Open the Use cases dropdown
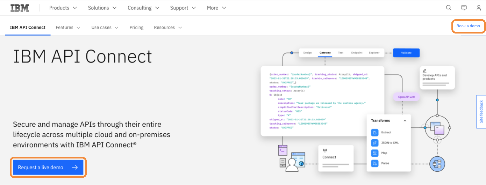Image resolution: width=486 pixels, height=185 pixels. point(105,28)
